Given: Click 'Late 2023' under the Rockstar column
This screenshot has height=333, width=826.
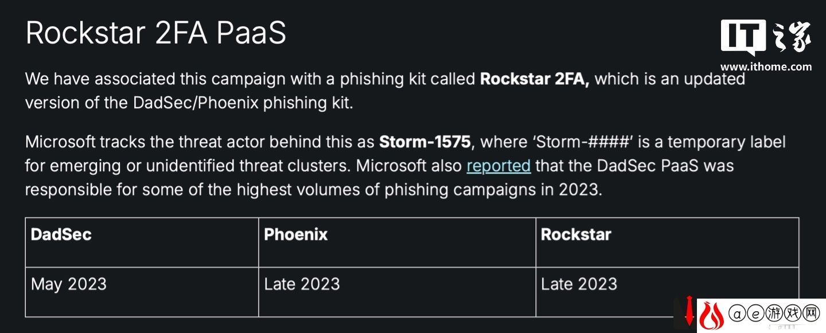Looking at the screenshot, I should (579, 284).
